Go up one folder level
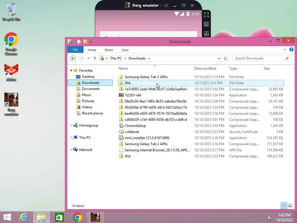The width and height of the screenshot is (297, 223). [x=95, y=58]
